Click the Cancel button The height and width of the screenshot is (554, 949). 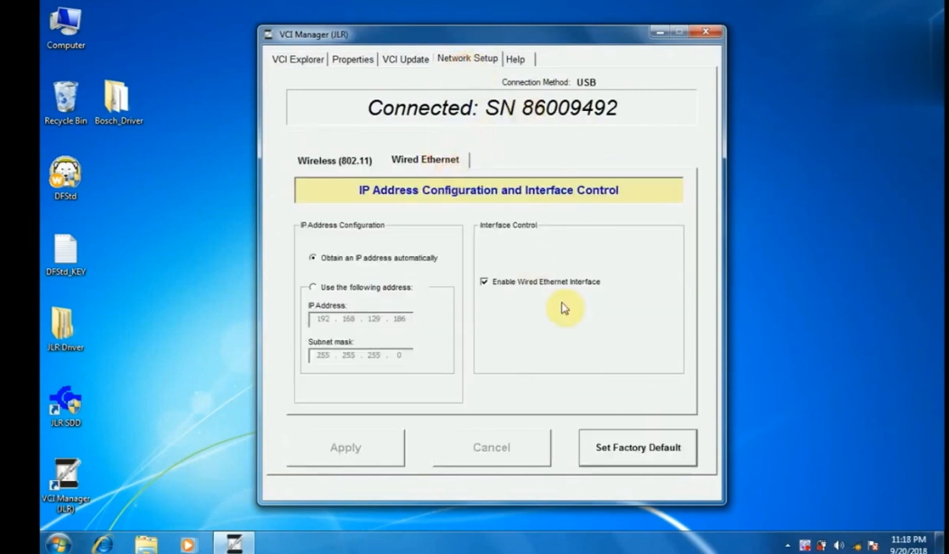click(492, 448)
